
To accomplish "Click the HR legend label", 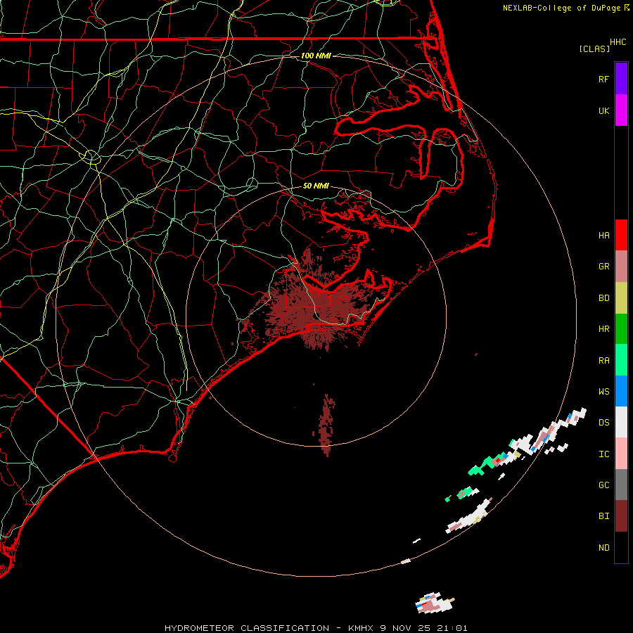I will [x=604, y=329].
